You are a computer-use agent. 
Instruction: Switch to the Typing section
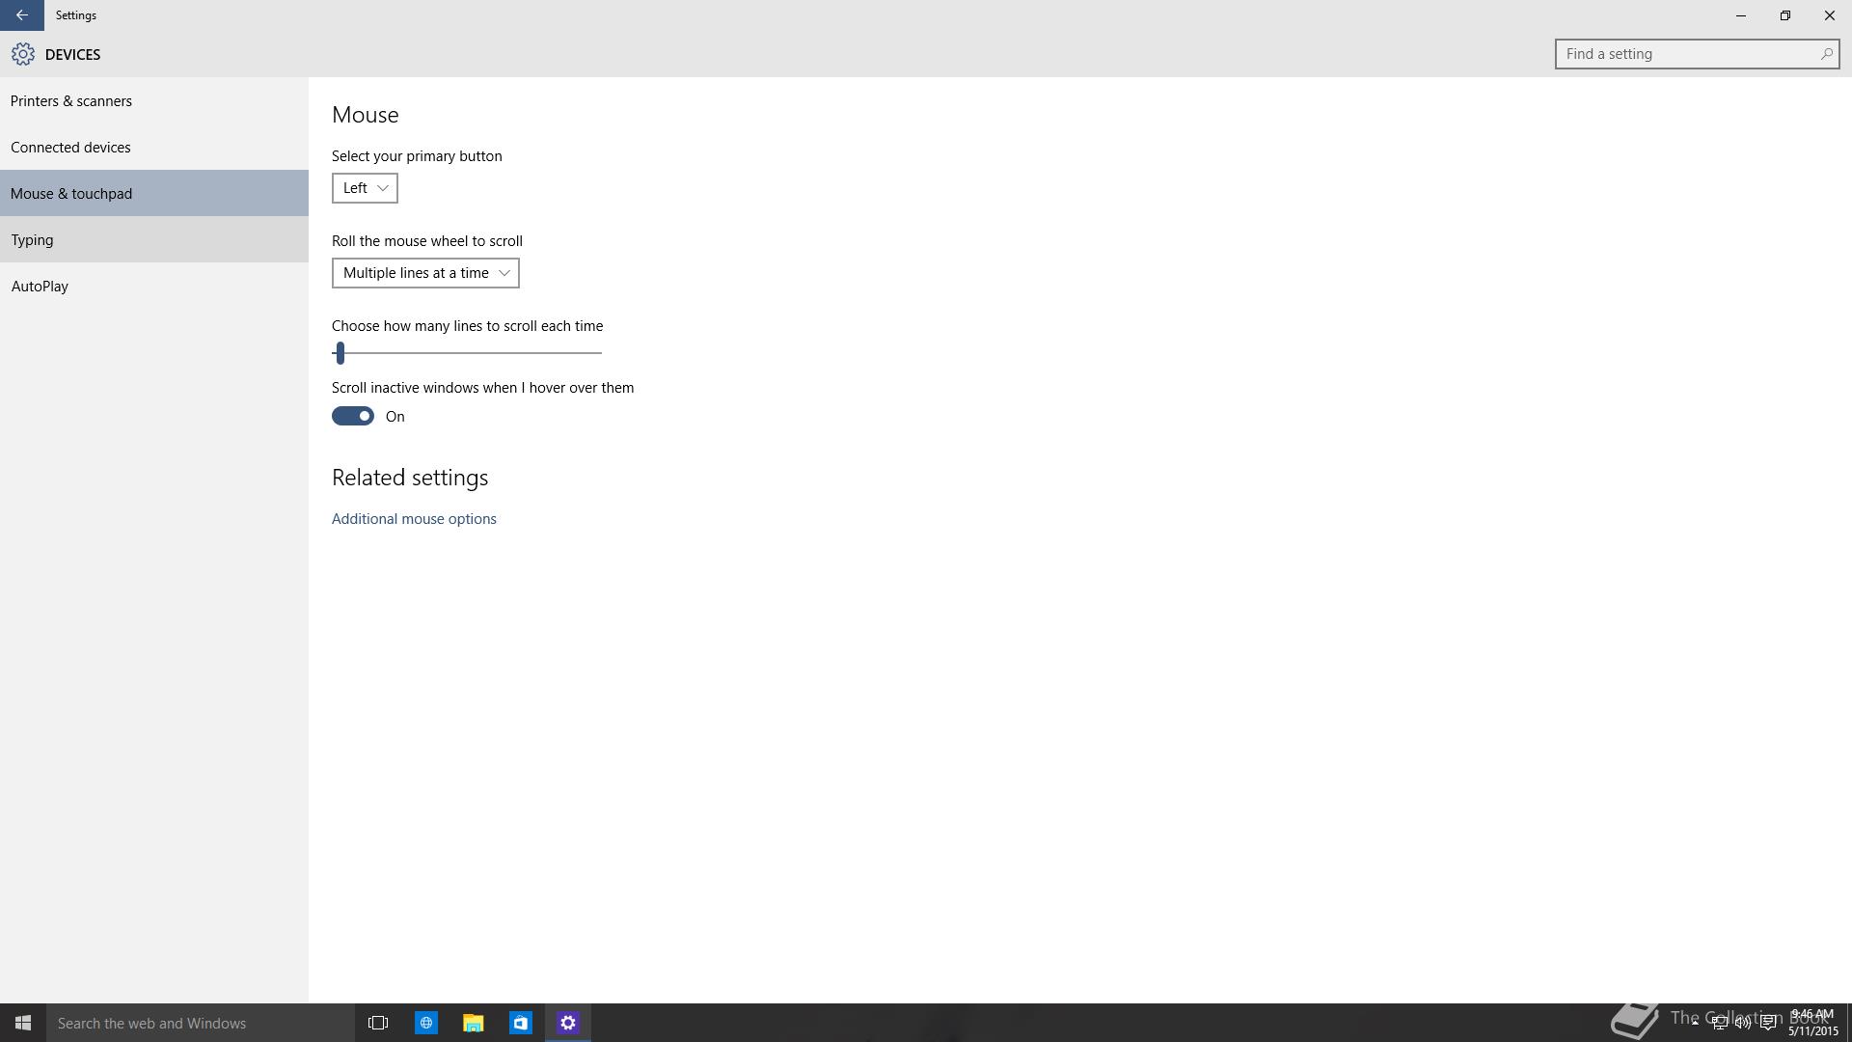point(154,239)
